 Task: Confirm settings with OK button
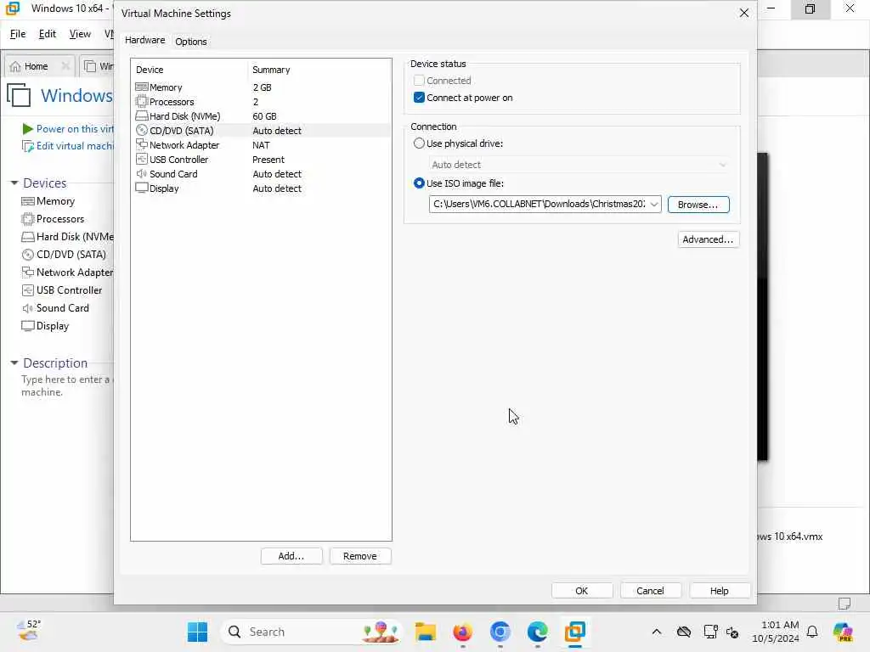(581, 591)
